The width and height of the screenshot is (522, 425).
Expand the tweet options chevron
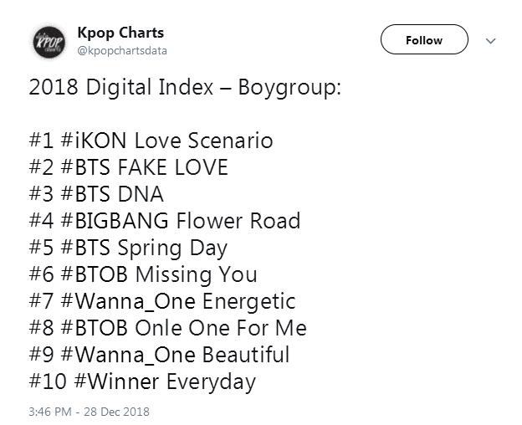[491, 41]
